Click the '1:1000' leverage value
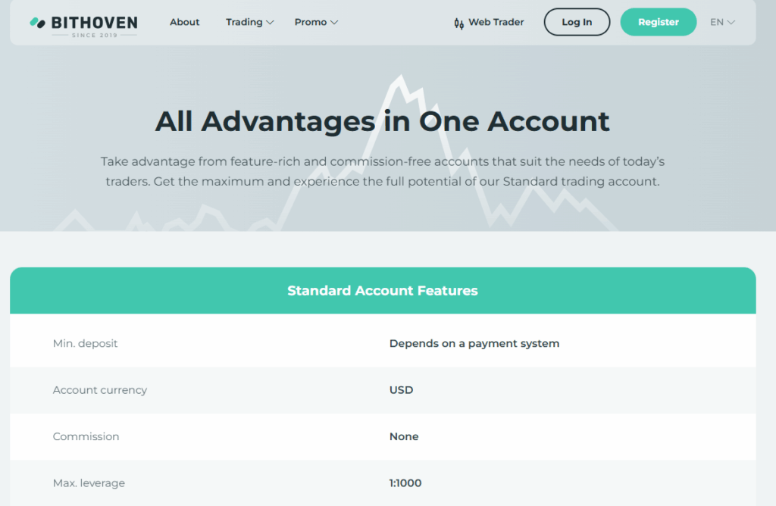Image resolution: width=776 pixels, height=506 pixels. pos(405,483)
